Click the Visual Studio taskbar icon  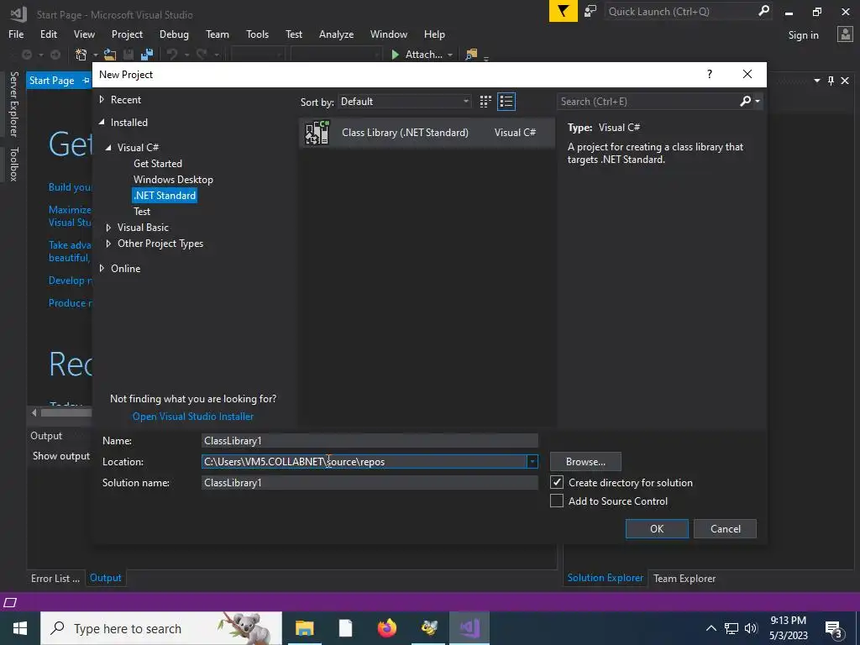(x=469, y=628)
